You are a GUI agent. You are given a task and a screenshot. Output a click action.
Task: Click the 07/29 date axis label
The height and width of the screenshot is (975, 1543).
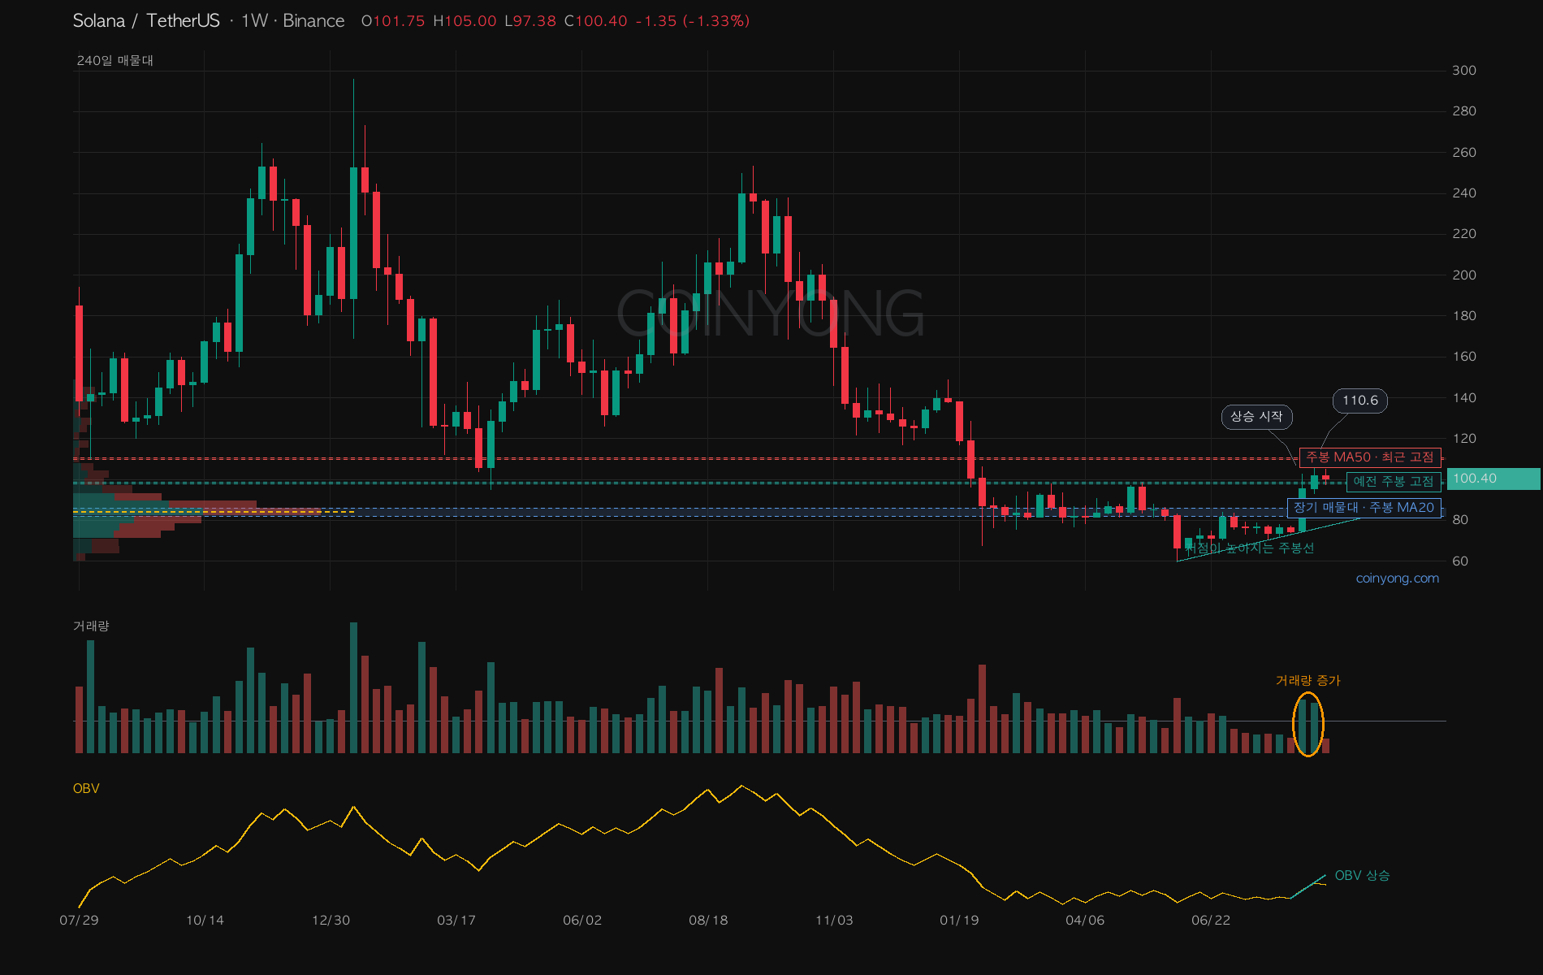click(79, 921)
